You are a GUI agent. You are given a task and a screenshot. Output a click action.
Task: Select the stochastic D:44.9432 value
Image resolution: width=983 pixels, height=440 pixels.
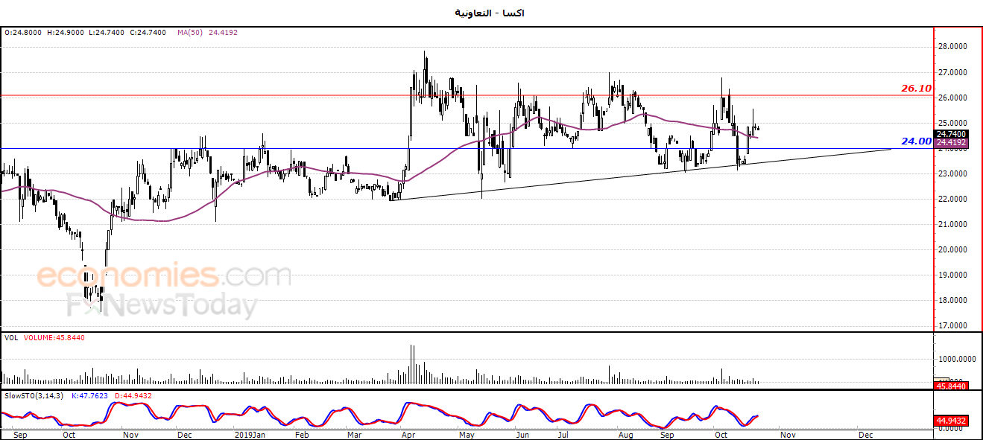(x=133, y=396)
